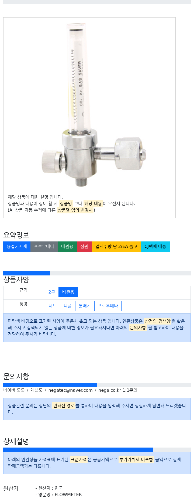Click the 상세설명 section heading
The height and width of the screenshot is (498, 194).
coord(16,442)
